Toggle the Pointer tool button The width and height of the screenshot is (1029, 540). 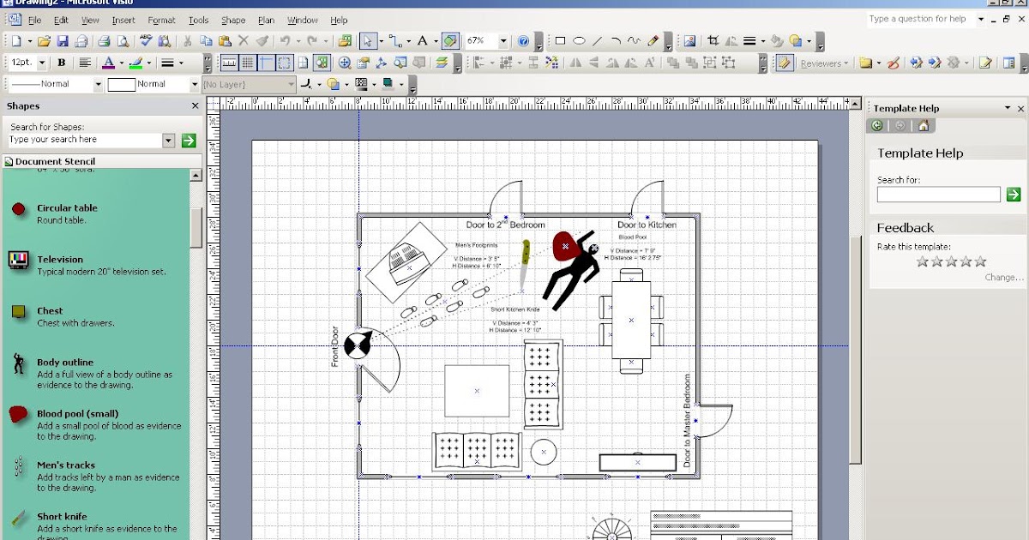click(367, 40)
